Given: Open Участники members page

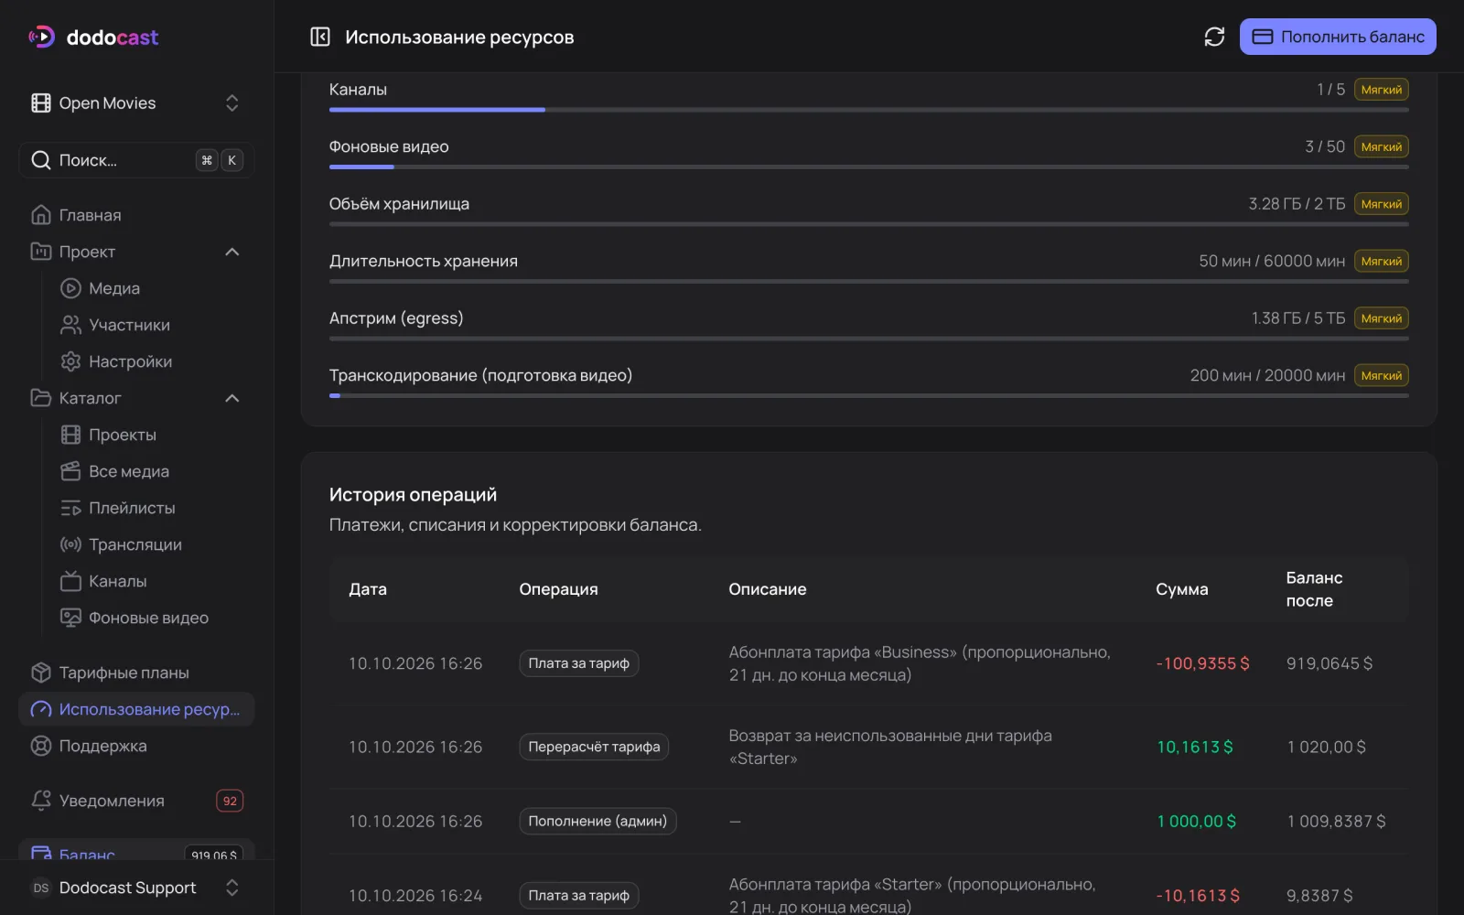Looking at the screenshot, I should [151, 325].
